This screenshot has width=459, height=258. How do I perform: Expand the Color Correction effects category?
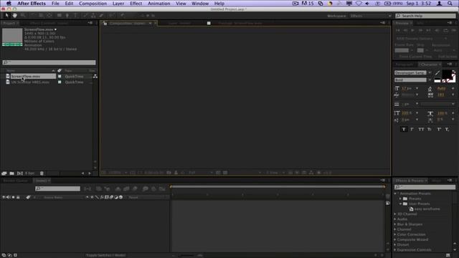(x=395, y=234)
